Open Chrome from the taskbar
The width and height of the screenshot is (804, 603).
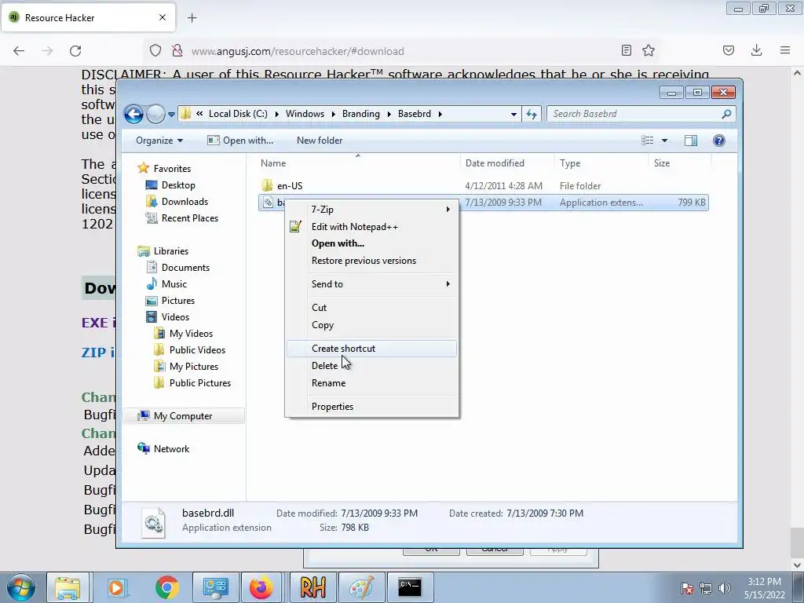(166, 587)
